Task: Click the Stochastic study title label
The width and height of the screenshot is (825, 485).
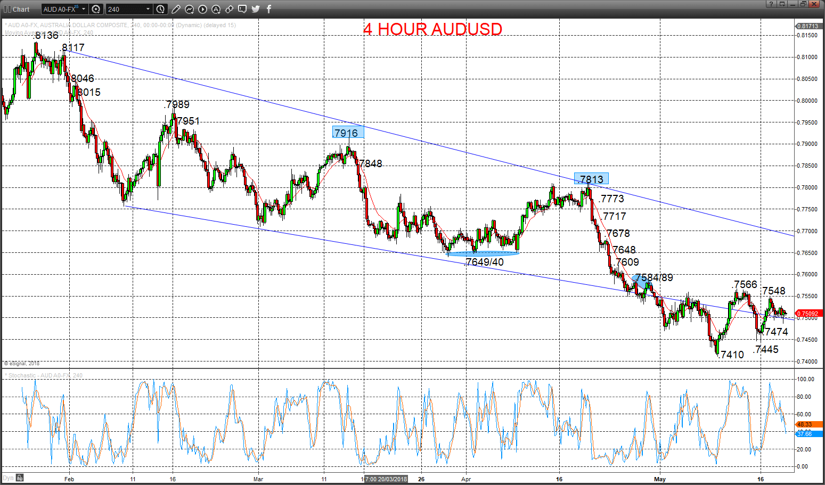Action: [x=44, y=375]
